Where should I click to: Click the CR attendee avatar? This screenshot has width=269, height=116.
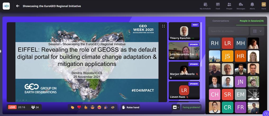click(227, 108)
